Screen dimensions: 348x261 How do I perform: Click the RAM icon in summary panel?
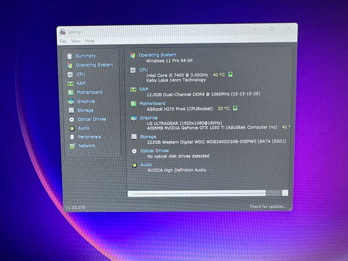pos(133,89)
